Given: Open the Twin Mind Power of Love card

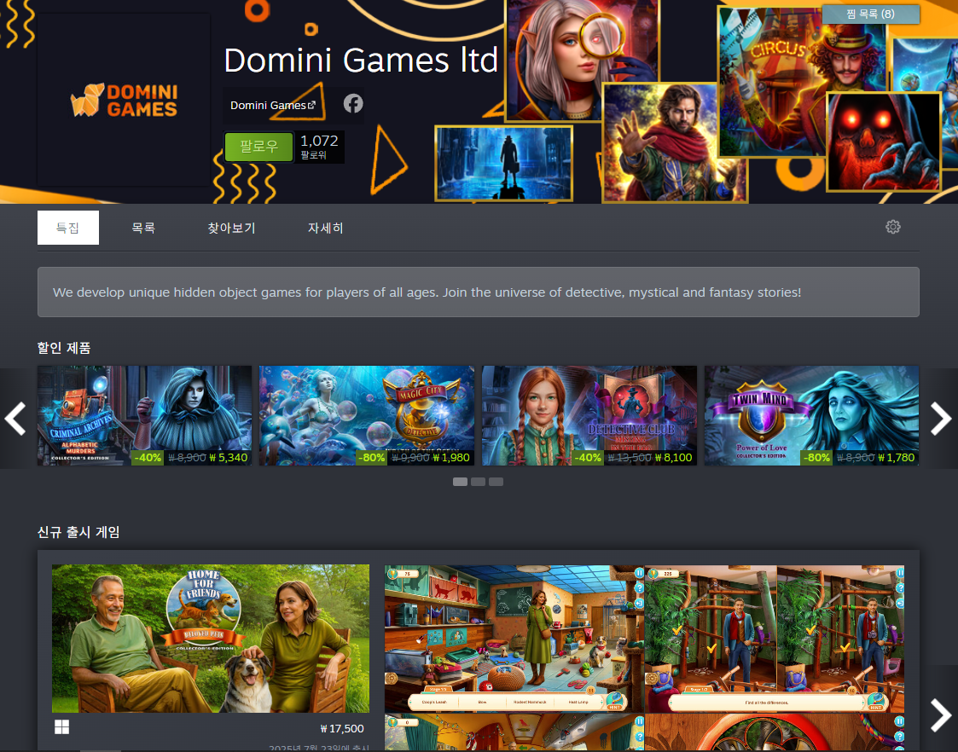Looking at the screenshot, I should click(x=811, y=416).
